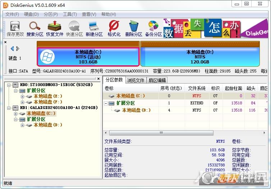Image resolution: width=271 pixels, height=189 pixels.
Task: Select 本地磁盘 (F:) in the tree
Action: coord(48,102)
